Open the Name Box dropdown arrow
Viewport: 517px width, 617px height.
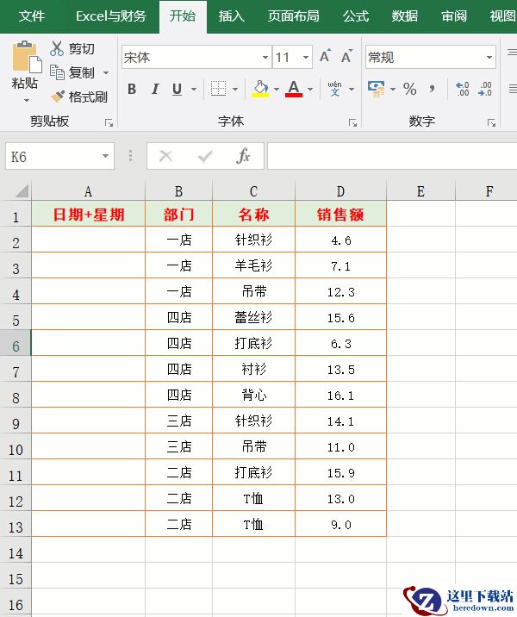(x=105, y=156)
